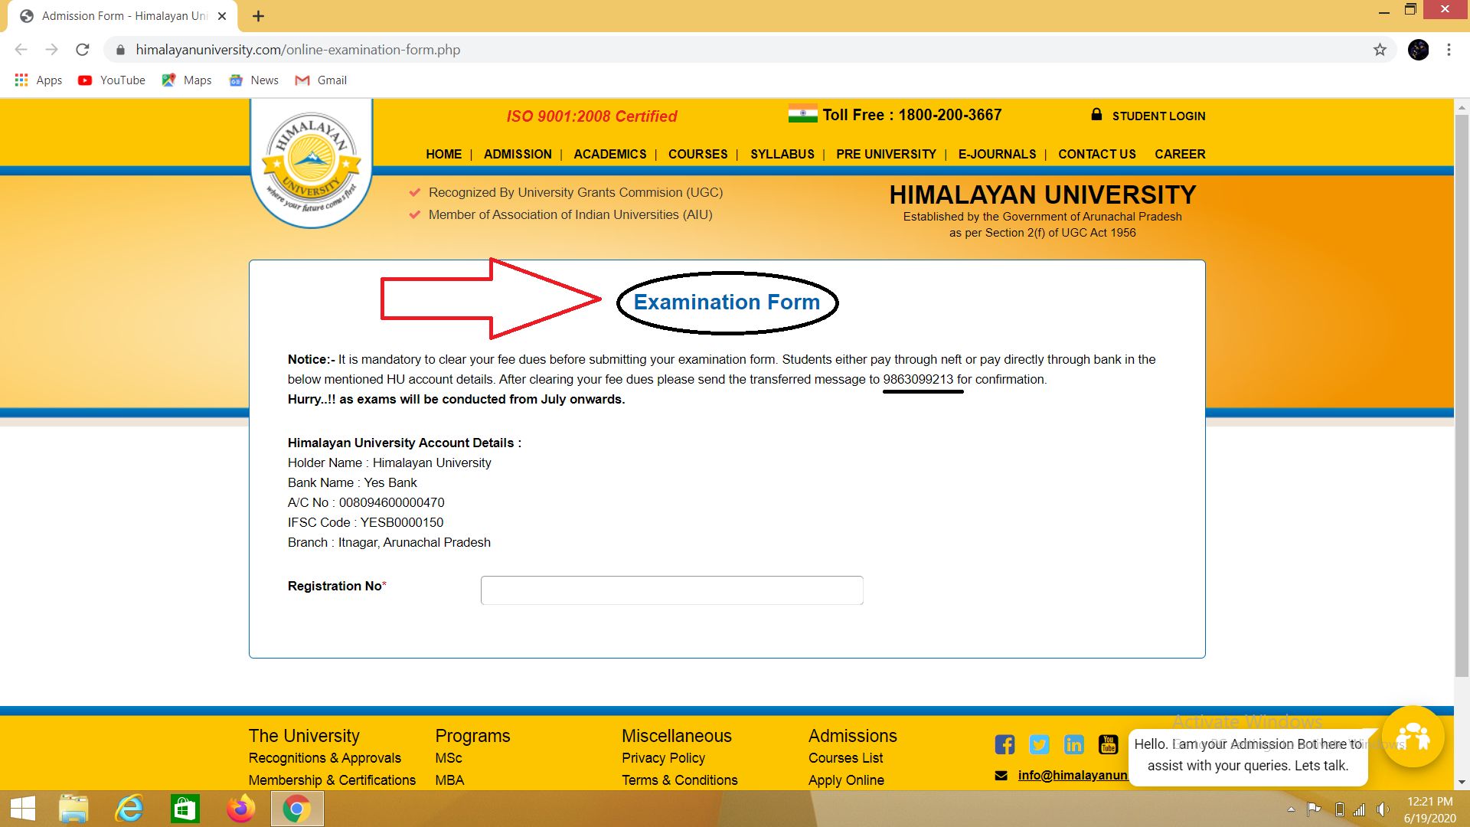The height and width of the screenshot is (827, 1470).
Task: Close the Admission Form tab
Action: (222, 16)
